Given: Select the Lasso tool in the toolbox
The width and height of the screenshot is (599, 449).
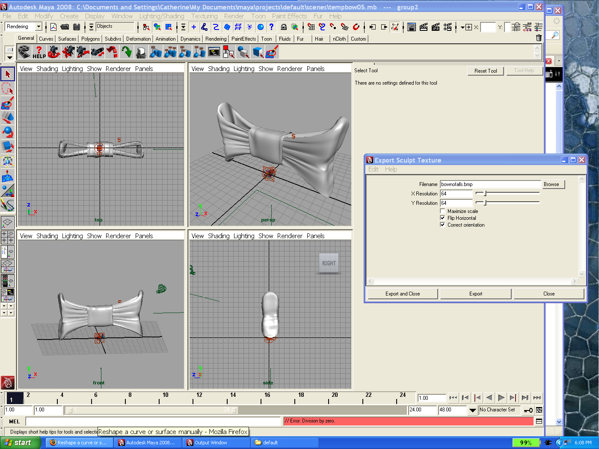Looking at the screenshot, I should pyautogui.click(x=8, y=89).
